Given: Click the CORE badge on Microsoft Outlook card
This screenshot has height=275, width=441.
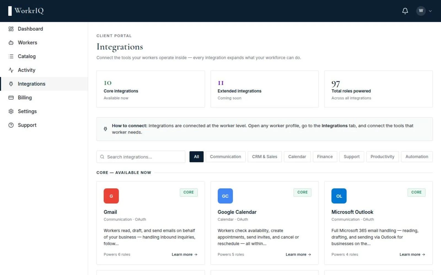Looking at the screenshot, I should click(x=416, y=192).
